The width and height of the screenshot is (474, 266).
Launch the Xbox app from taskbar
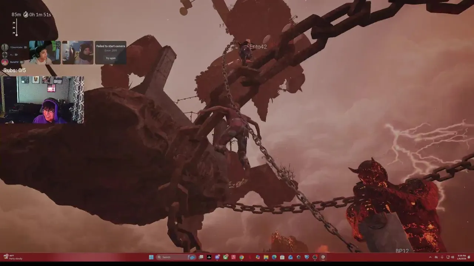point(226,257)
